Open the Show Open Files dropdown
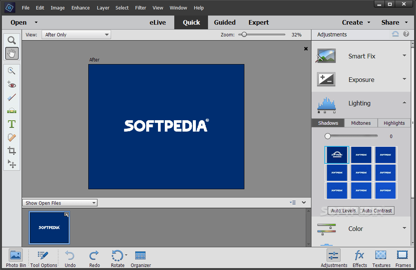This screenshot has width=416, height=270. click(x=60, y=203)
